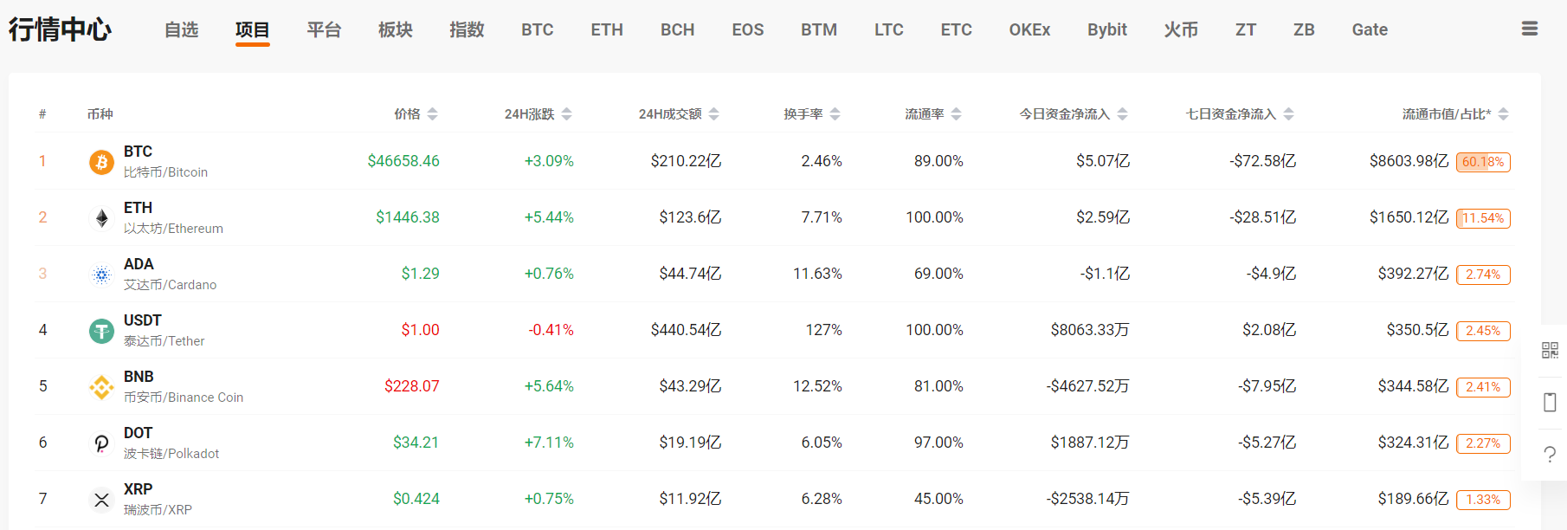The image size is (1567, 530).
Task: Click the Cardano ADA logo icon
Action: pos(101,275)
